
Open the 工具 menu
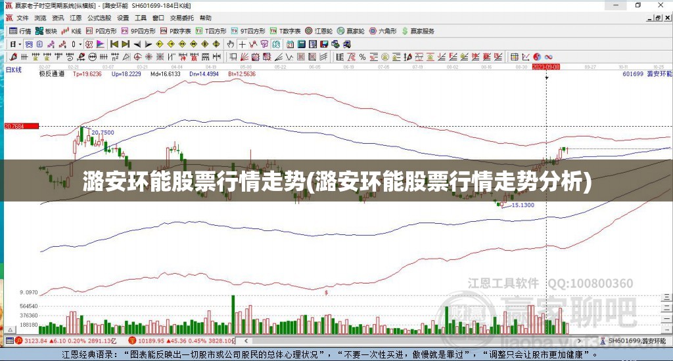tap(141, 18)
